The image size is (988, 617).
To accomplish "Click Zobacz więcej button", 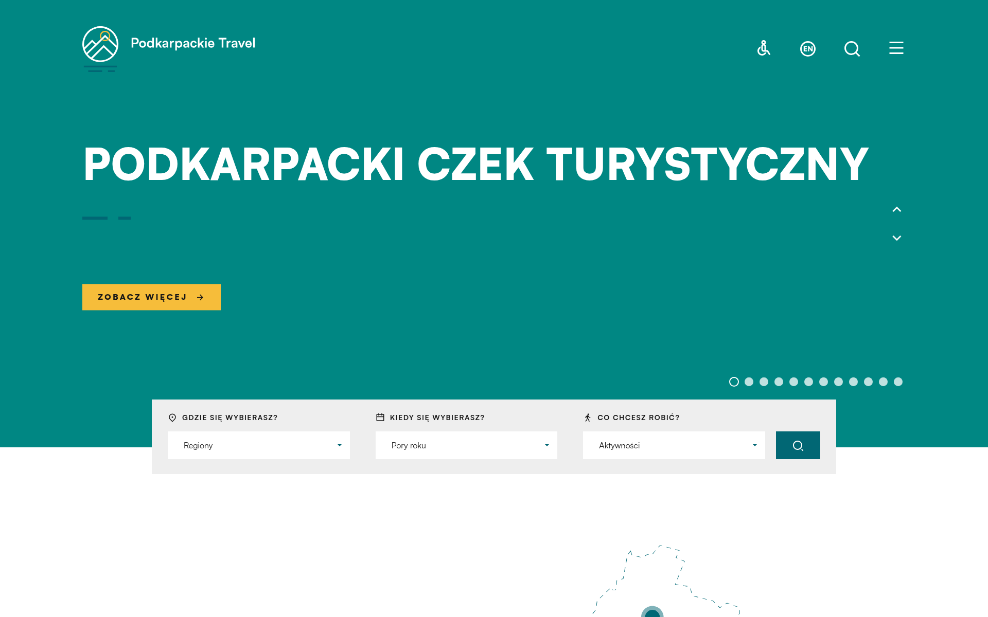I will 151,297.
